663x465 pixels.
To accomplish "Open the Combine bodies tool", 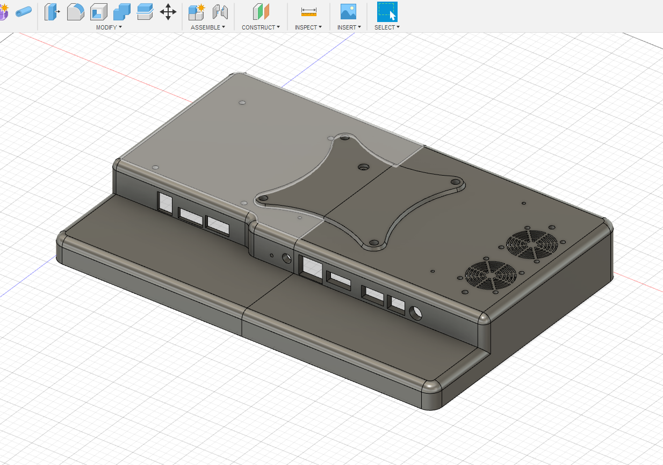I will (122, 11).
